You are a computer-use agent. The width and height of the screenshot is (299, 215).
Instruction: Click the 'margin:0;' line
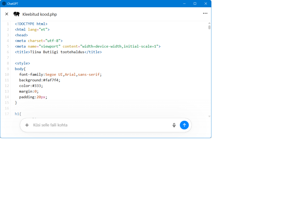point(29,91)
